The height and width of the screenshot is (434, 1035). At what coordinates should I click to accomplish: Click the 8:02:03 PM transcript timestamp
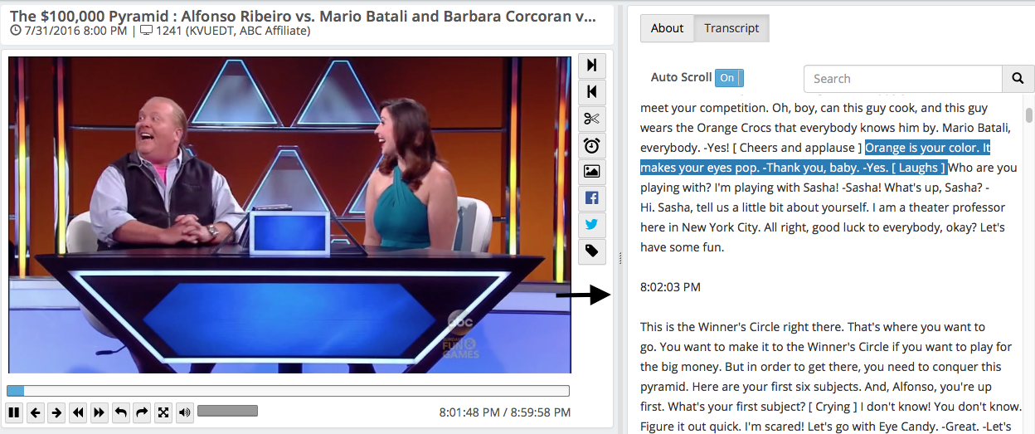(670, 287)
